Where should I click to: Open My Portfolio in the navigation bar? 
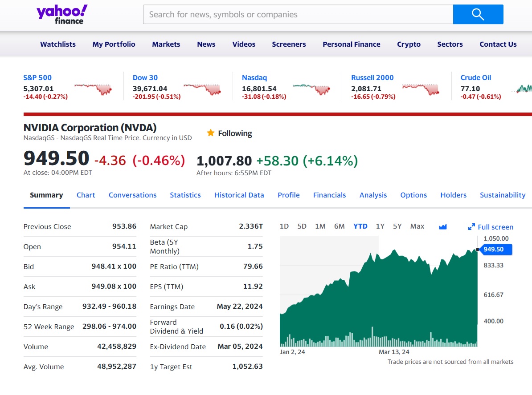coord(114,44)
